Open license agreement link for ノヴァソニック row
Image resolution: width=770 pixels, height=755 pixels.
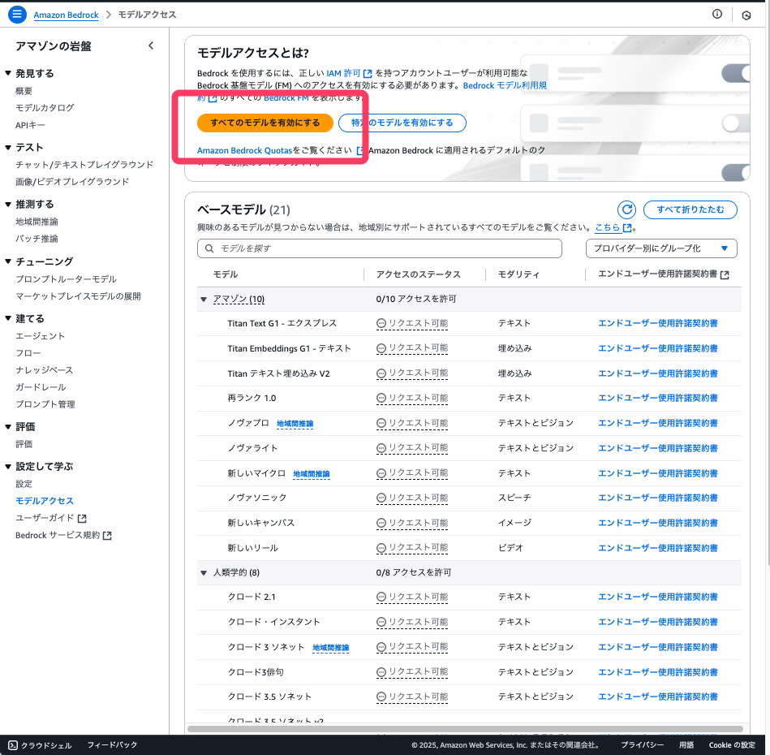coord(658,498)
